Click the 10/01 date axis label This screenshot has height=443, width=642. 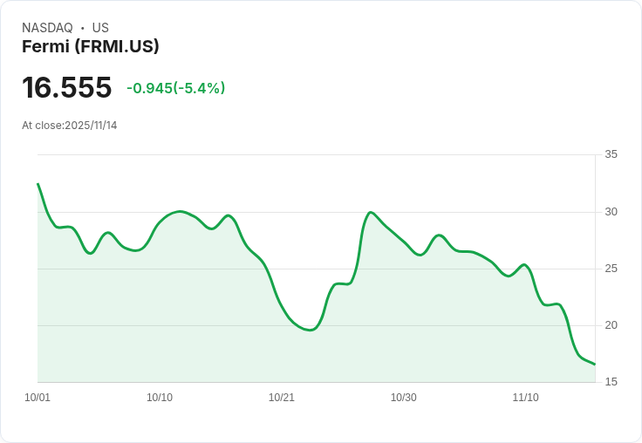(38, 398)
